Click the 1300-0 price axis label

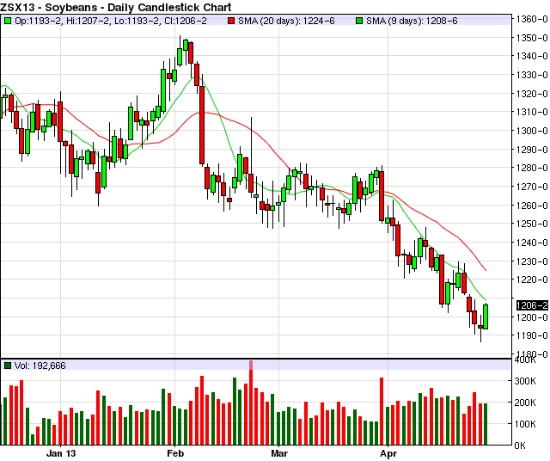(532, 131)
